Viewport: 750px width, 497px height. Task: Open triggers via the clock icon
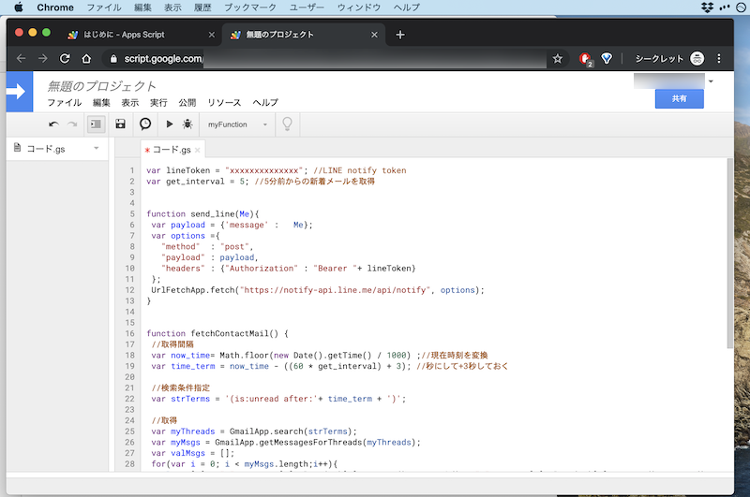145,124
